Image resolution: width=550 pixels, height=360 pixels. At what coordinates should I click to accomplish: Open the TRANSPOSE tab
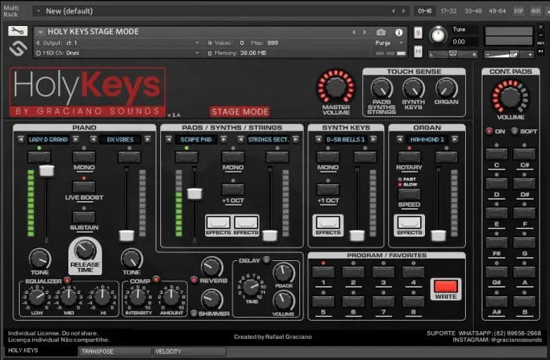click(115, 351)
